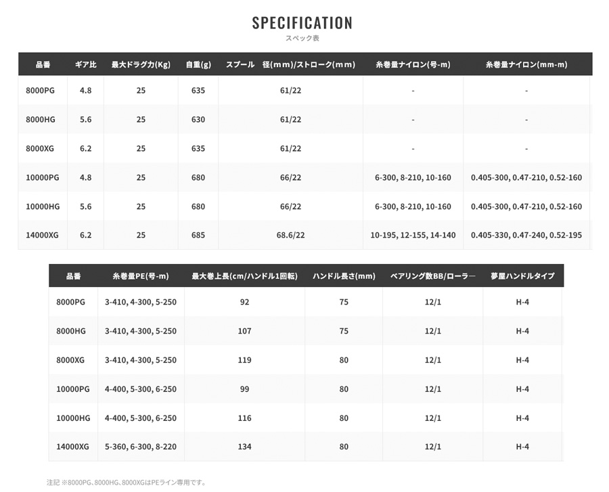
Task: Click the SPECIFICATION heading
Action: [x=302, y=23]
